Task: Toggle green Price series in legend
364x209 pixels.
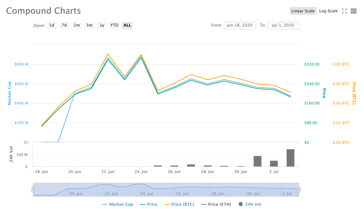Action: [x=149, y=204]
